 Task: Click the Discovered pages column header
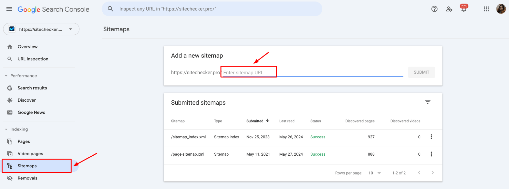[360, 121]
